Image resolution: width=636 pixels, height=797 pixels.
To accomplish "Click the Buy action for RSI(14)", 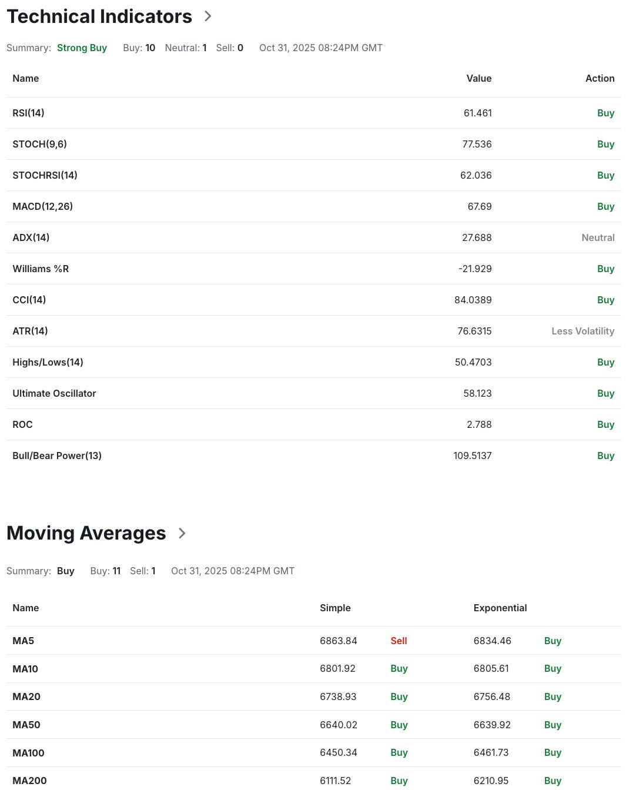I will point(606,113).
